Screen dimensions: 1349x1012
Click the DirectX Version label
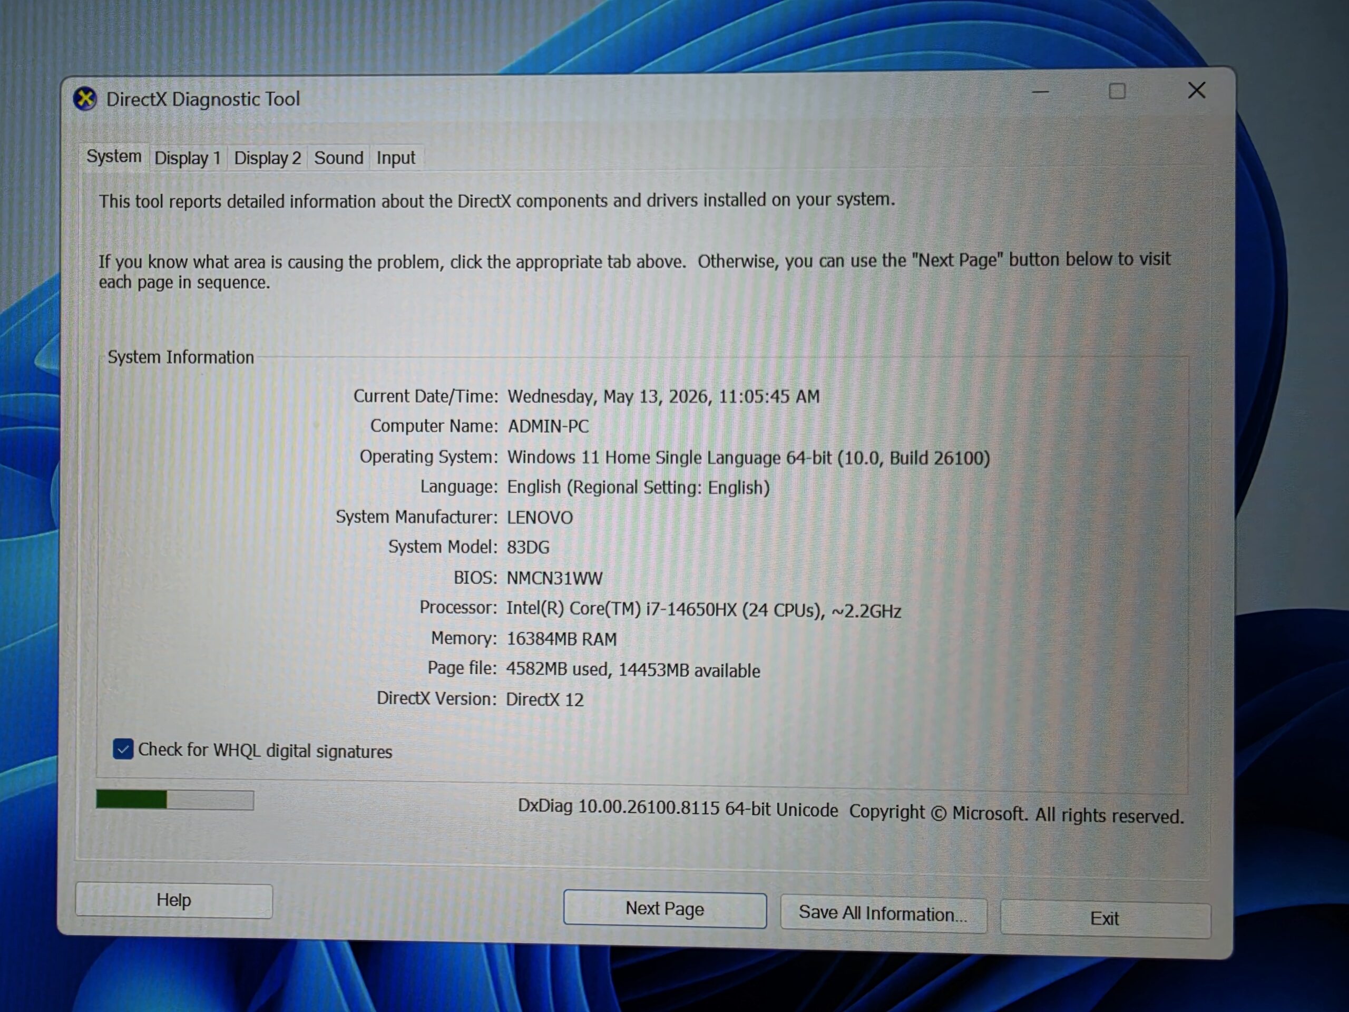437,698
